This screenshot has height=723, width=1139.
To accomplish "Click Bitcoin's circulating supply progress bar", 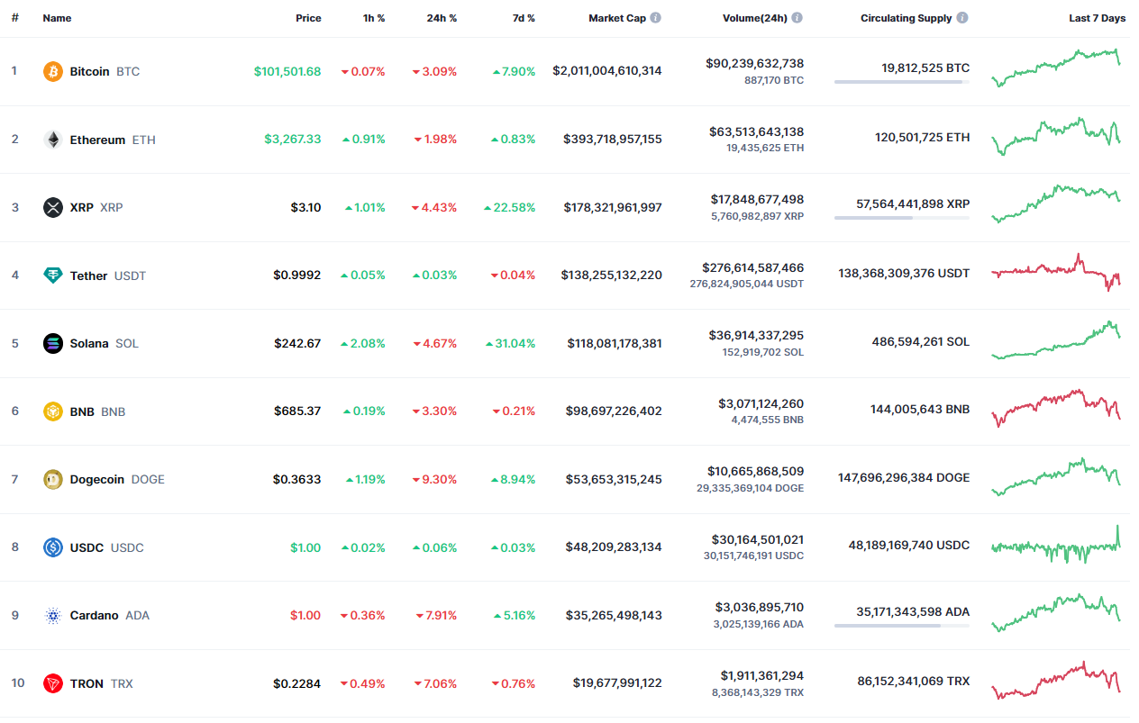I will pos(902,82).
